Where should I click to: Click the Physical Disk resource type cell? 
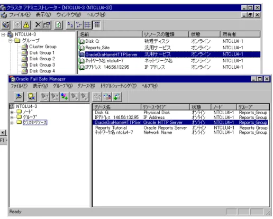[x=157, y=113]
